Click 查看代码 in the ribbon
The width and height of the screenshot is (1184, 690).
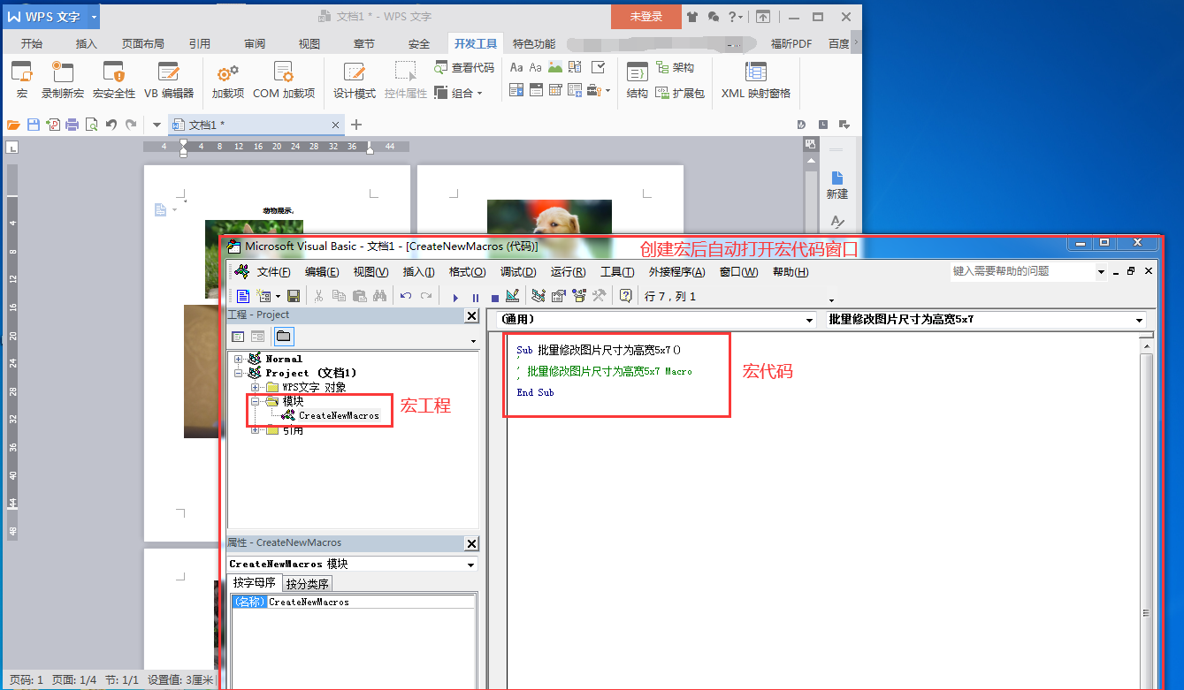(464, 67)
